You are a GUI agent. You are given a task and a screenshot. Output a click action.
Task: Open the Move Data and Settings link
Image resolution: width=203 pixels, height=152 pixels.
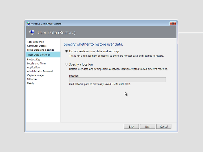(x=41, y=50)
